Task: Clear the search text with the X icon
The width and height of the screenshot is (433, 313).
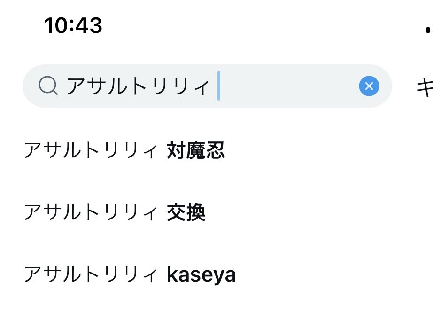Action: coord(369,86)
